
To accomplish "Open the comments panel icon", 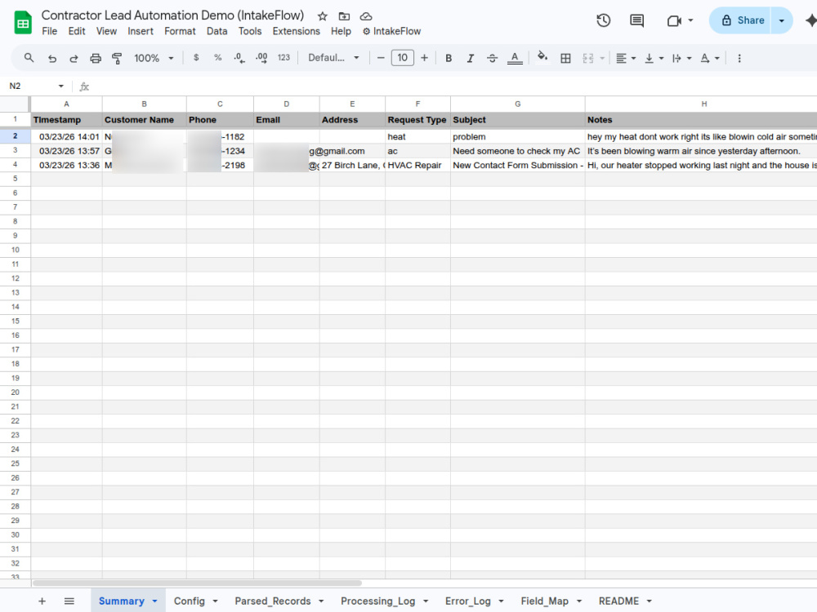I will (x=636, y=20).
